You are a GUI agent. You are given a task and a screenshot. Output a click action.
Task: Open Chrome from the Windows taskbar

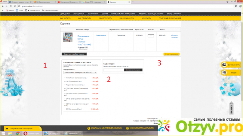18,133
